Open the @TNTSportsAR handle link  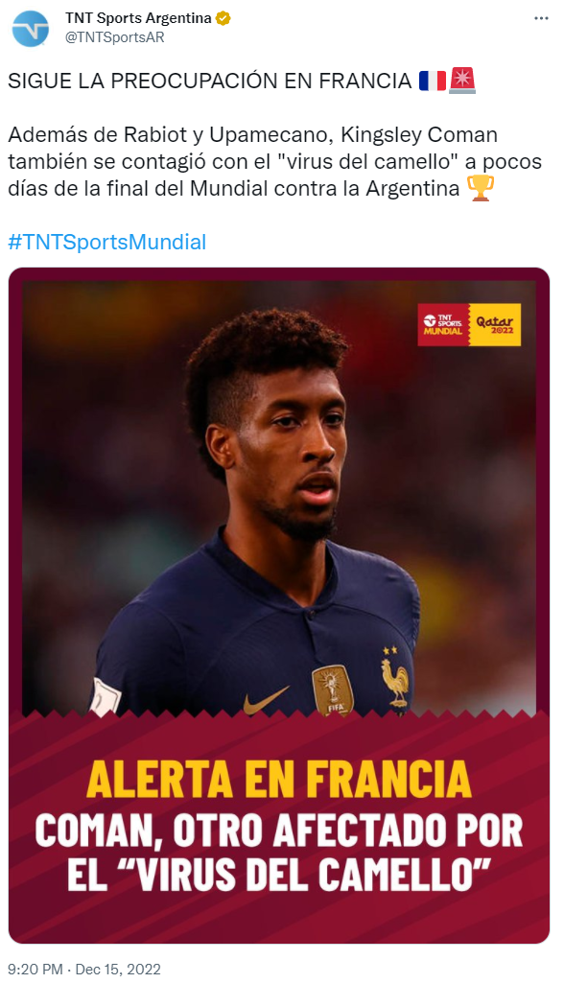point(115,37)
